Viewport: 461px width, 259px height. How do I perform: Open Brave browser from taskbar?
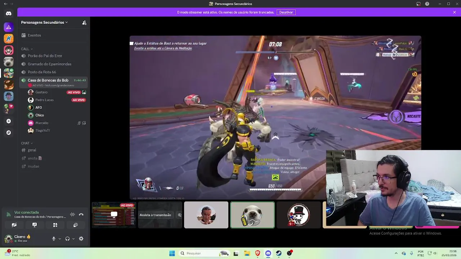tap(258, 253)
